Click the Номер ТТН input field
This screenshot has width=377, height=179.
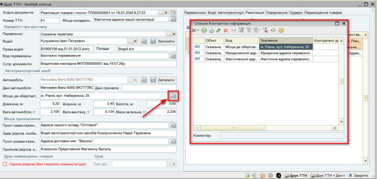click(x=50, y=21)
